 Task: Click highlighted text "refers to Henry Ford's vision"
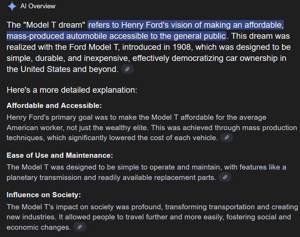140,25
